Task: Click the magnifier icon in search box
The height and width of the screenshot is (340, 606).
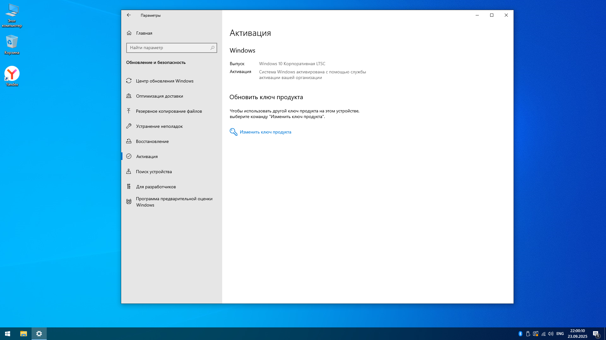Action: coord(212,48)
